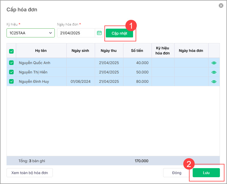Uncheck Nguyễn Thị Hiền row checkbox
The height and width of the screenshot is (184, 227).
point(11,72)
